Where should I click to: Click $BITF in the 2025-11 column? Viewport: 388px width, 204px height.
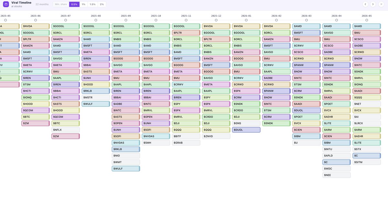(x=186, y=136)
